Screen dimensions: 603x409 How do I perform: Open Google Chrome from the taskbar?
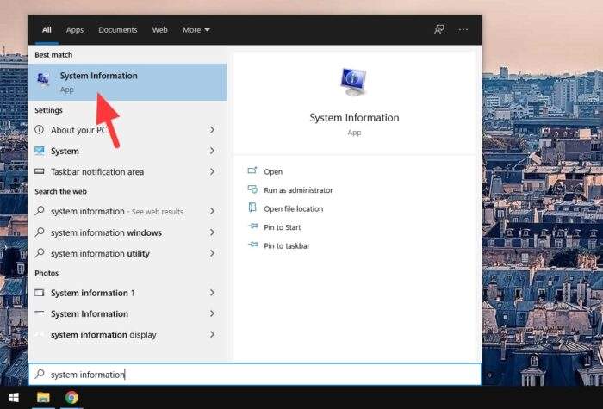point(71,398)
